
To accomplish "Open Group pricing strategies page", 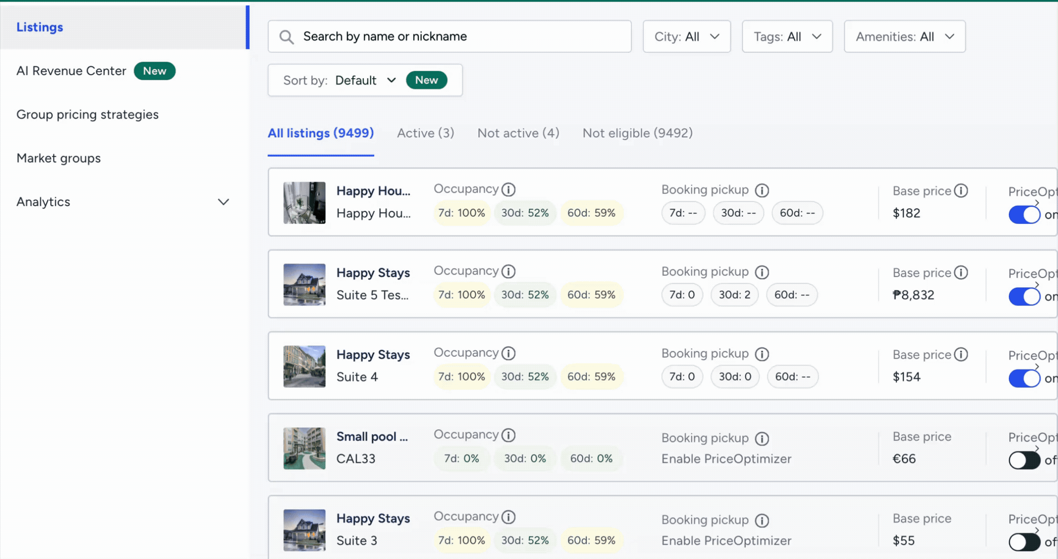I will [x=87, y=114].
